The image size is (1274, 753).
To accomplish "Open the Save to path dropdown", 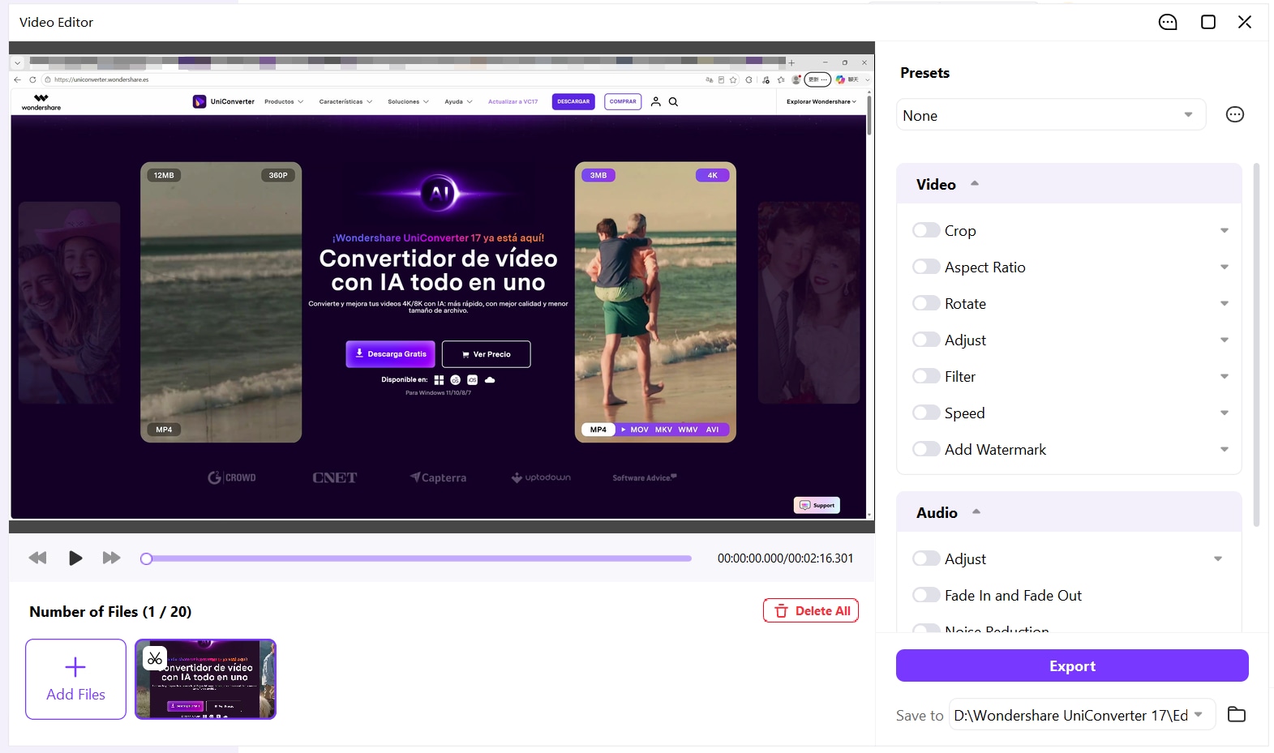I will (x=1082, y=715).
